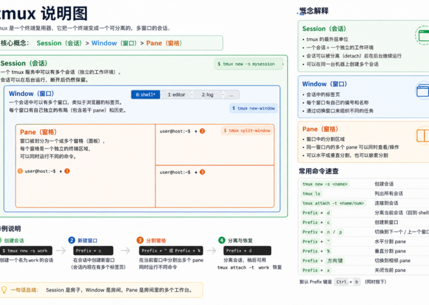The height and width of the screenshot is (305, 429).
Task: Click the split Pane icon in the concept card
Action: pos(423,136)
